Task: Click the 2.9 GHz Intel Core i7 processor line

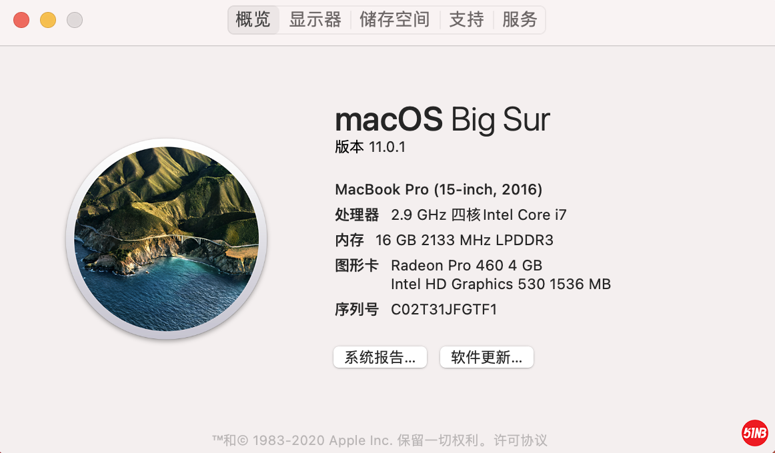Action: (478, 215)
